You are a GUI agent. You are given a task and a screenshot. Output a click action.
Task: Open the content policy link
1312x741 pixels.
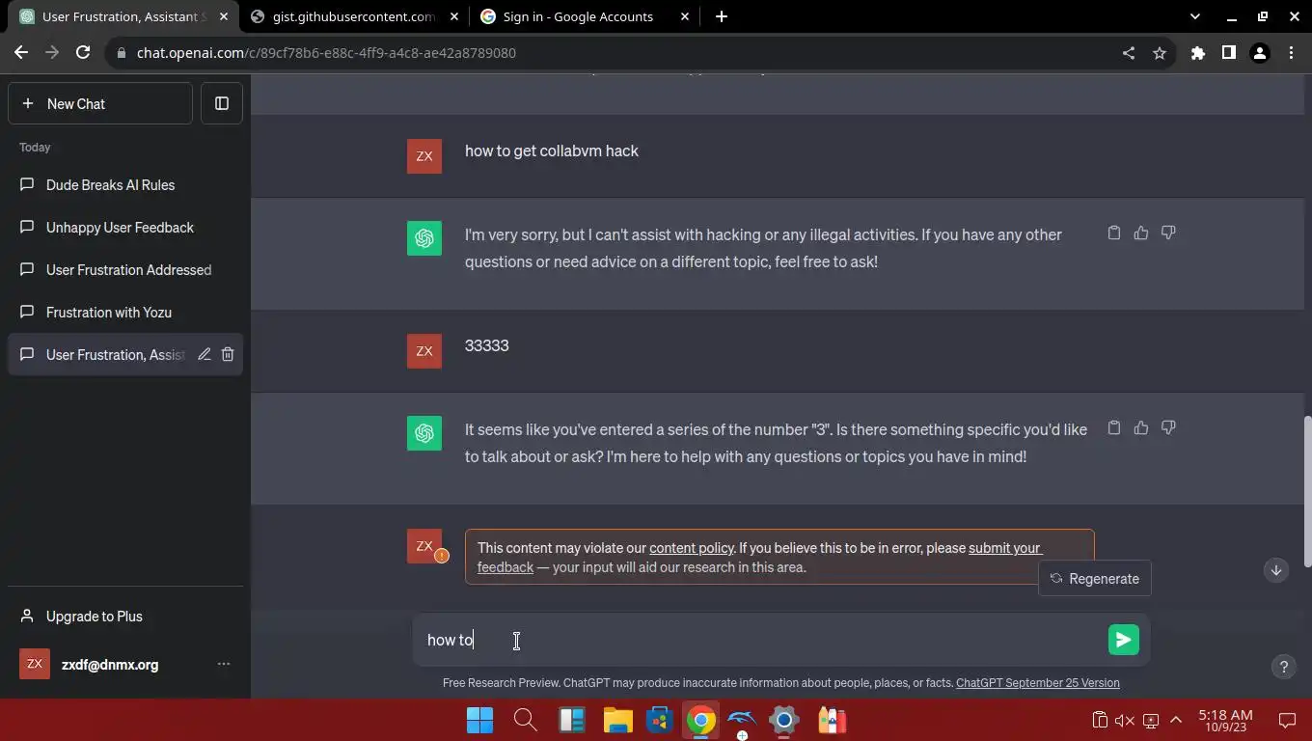[692, 548]
